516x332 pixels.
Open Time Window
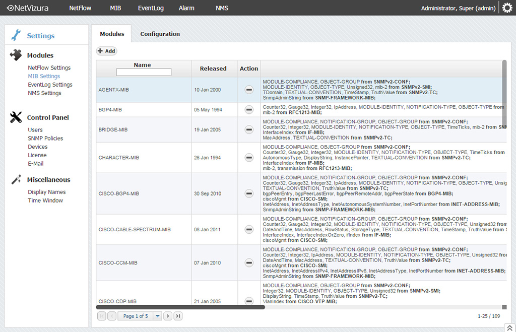click(45, 201)
